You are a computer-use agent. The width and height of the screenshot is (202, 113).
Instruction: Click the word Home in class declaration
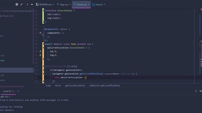point(73,44)
